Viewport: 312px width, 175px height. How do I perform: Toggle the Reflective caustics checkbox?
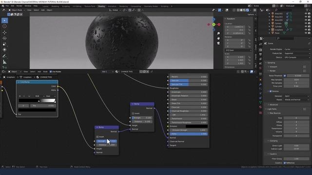(285, 163)
